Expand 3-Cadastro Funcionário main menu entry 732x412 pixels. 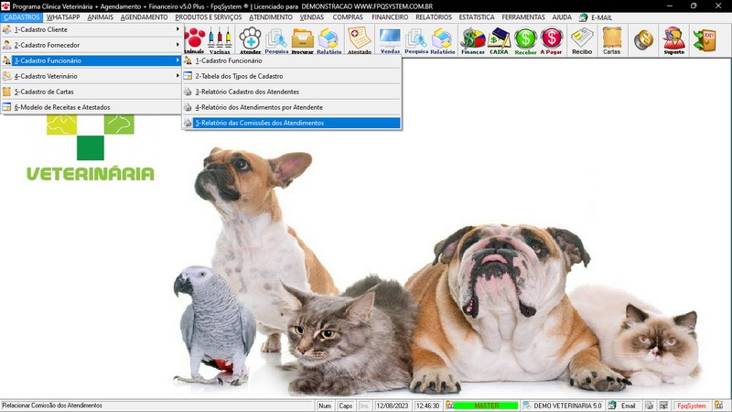point(91,60)
